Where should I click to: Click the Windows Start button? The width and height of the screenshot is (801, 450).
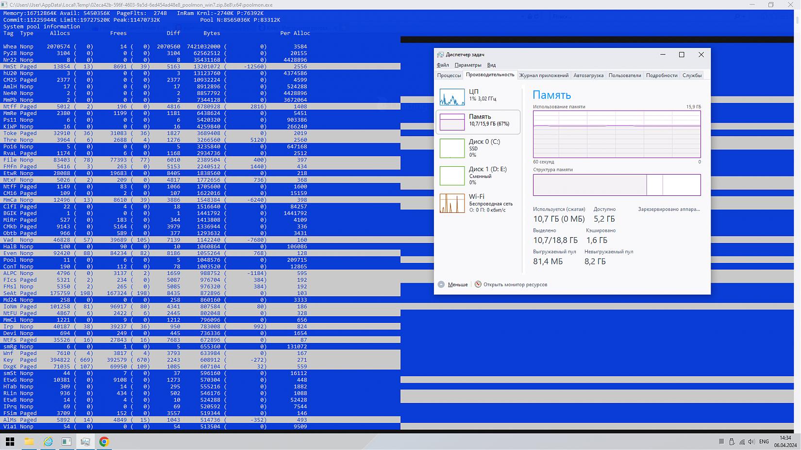point(10,442)
